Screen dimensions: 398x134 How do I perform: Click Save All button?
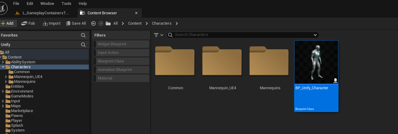coord(76,23)
